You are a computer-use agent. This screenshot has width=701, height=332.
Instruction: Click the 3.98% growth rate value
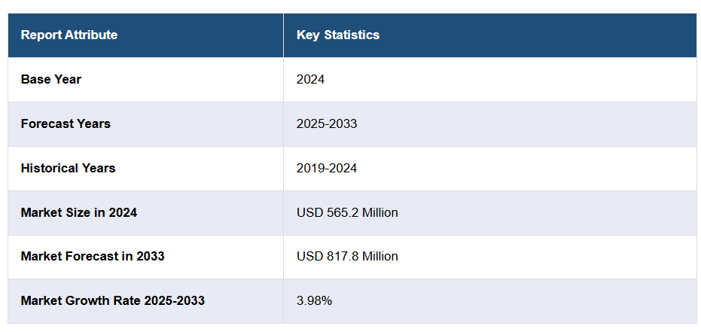pyautogui.click(x=314, y=300)
